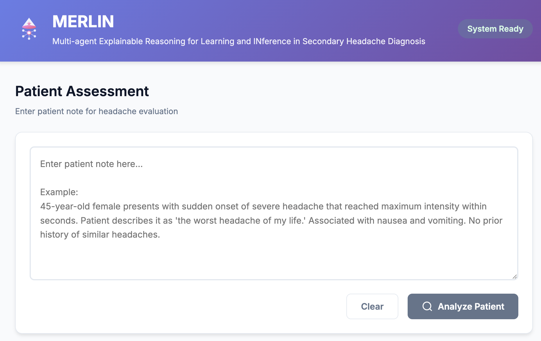Click the 'Example:' placeholder label
The width and height of the screenshot is (541, 341).
[59, 192]
